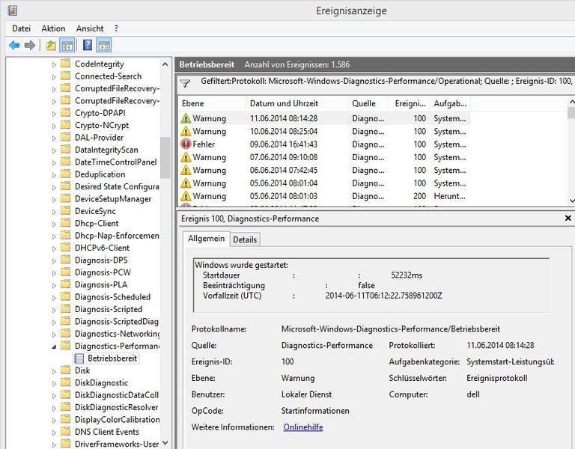The image size is (575, 449).
Task: Open the Ansicht menu
Action: click(90, 28)
